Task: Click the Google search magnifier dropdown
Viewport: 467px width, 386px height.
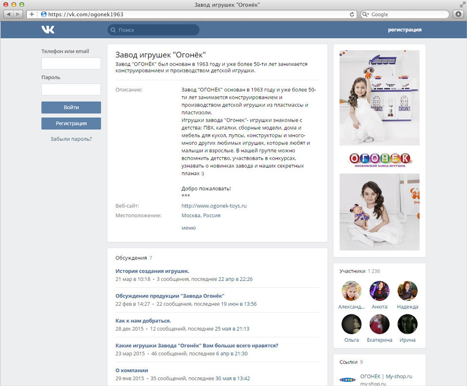Action: tap(365, 14)
